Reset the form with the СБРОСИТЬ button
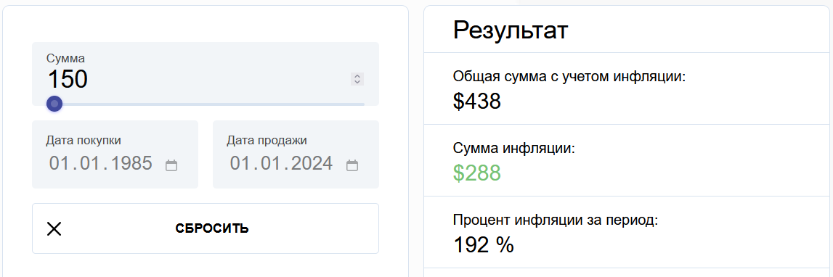 click(x=206, y=228)
